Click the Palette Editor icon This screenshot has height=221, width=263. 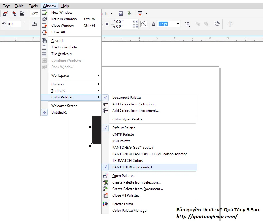[x=105, y=204]
